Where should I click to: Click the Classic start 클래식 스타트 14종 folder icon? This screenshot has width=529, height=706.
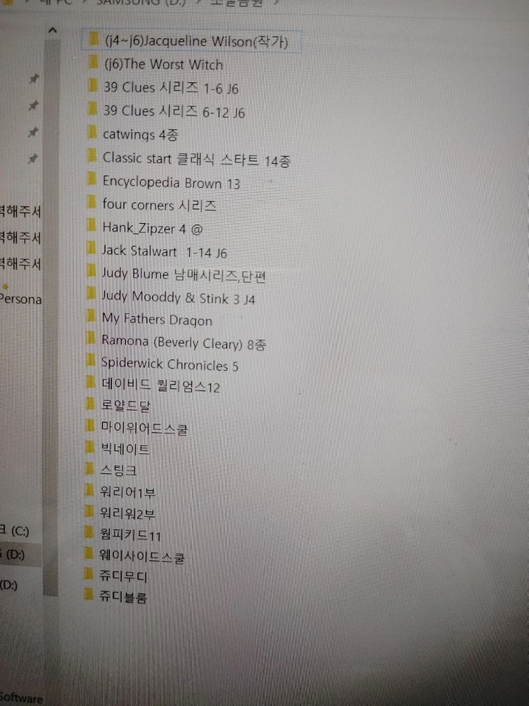[92, 156]
